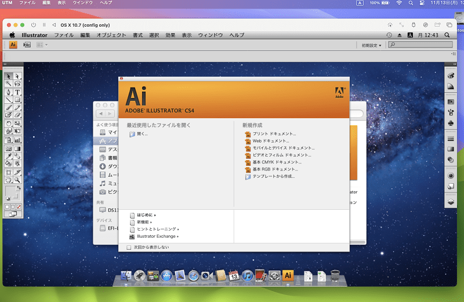Tick the 次回から表示しない checkbox
Image resolution: width=464 pixels, height=302 pixels.
tap(129, 248)
